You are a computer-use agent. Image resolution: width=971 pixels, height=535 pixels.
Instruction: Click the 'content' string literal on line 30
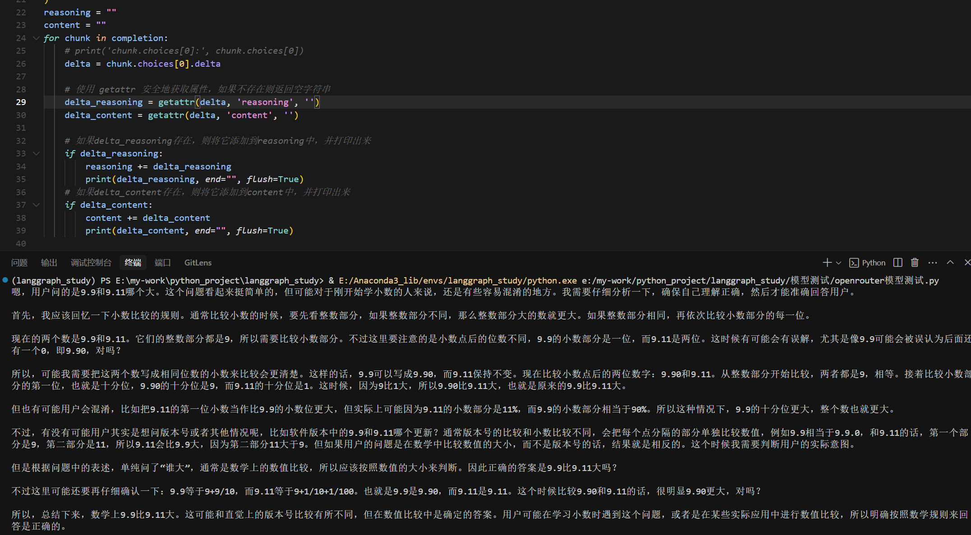[x=249, y=115]
